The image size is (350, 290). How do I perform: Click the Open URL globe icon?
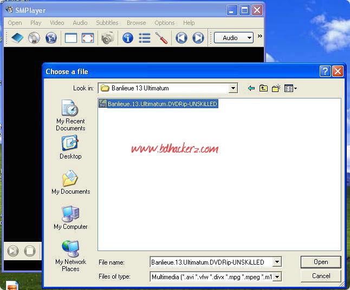click(x=51, y=38)
